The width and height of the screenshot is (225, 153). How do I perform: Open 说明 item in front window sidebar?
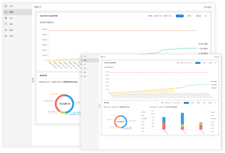(x=90, y=76)
